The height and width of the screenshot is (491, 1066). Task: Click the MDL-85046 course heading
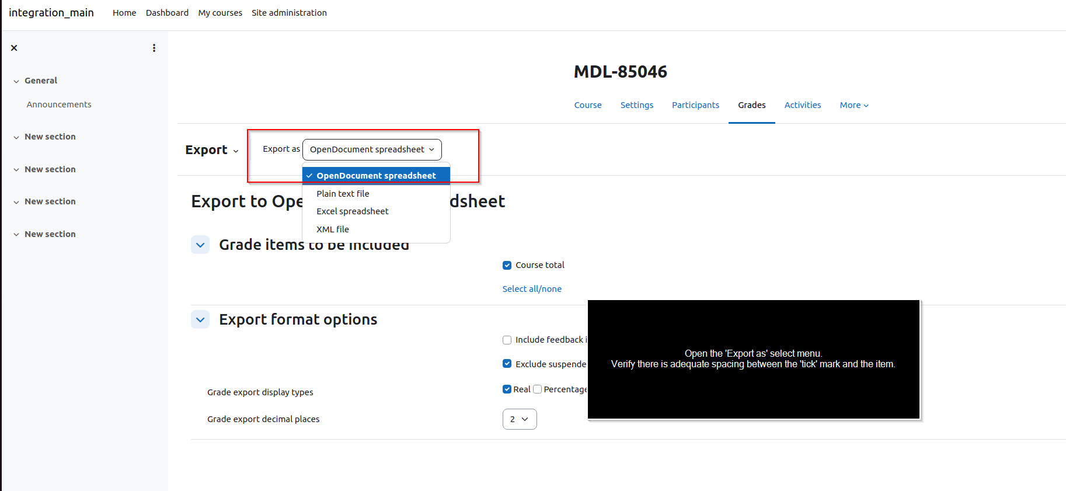click(x=620, y=72)
